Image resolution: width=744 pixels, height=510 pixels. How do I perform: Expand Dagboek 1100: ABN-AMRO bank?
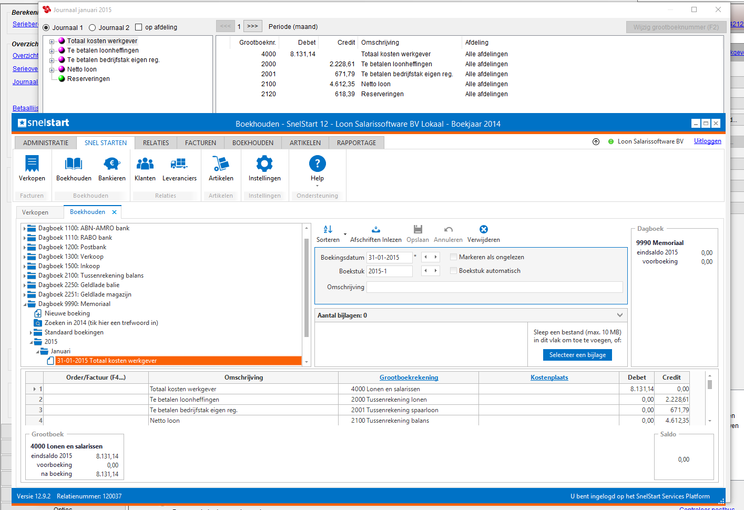coord(24,229)
